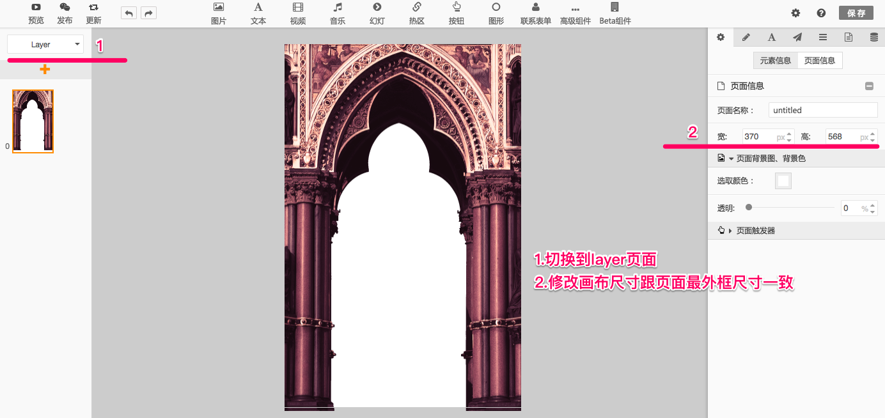The width and height of the screenshot is (885, 418).
Task: Open the 选取颜色 color swatch
Action: pyautogui.click(x=783, y=181)
